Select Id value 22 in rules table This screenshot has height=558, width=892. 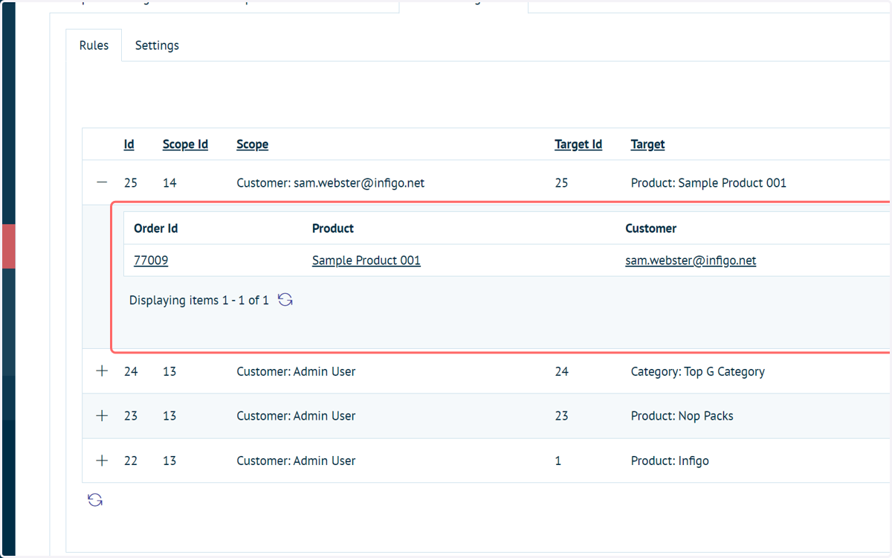point(131,461)
